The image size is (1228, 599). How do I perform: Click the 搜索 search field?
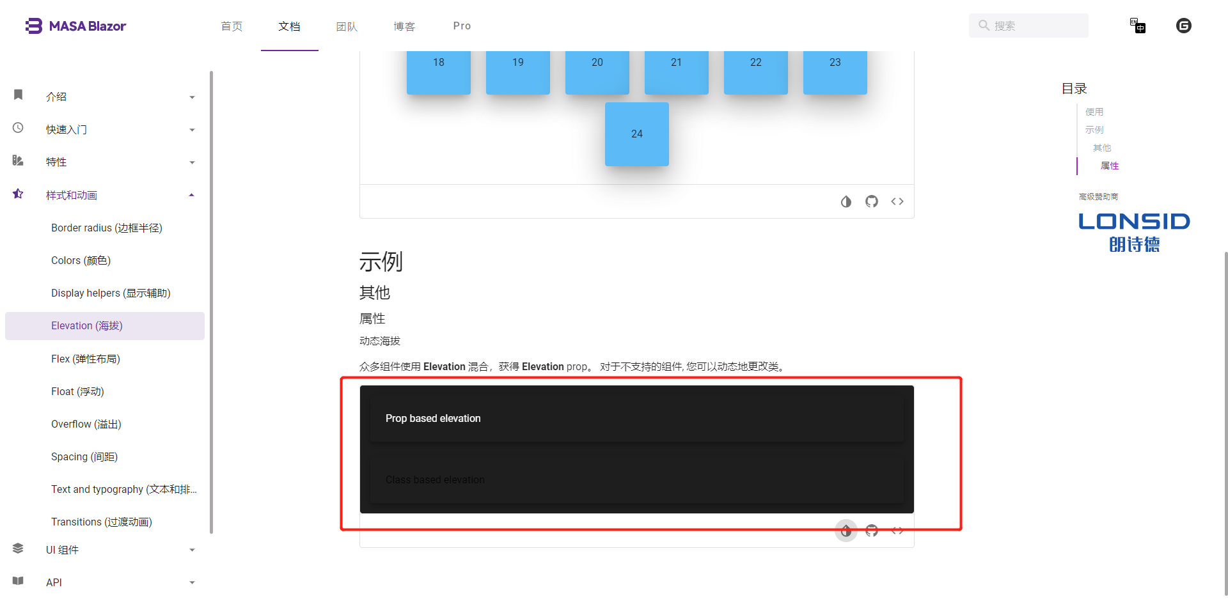pyautogui.click(x=1028, y=26)
